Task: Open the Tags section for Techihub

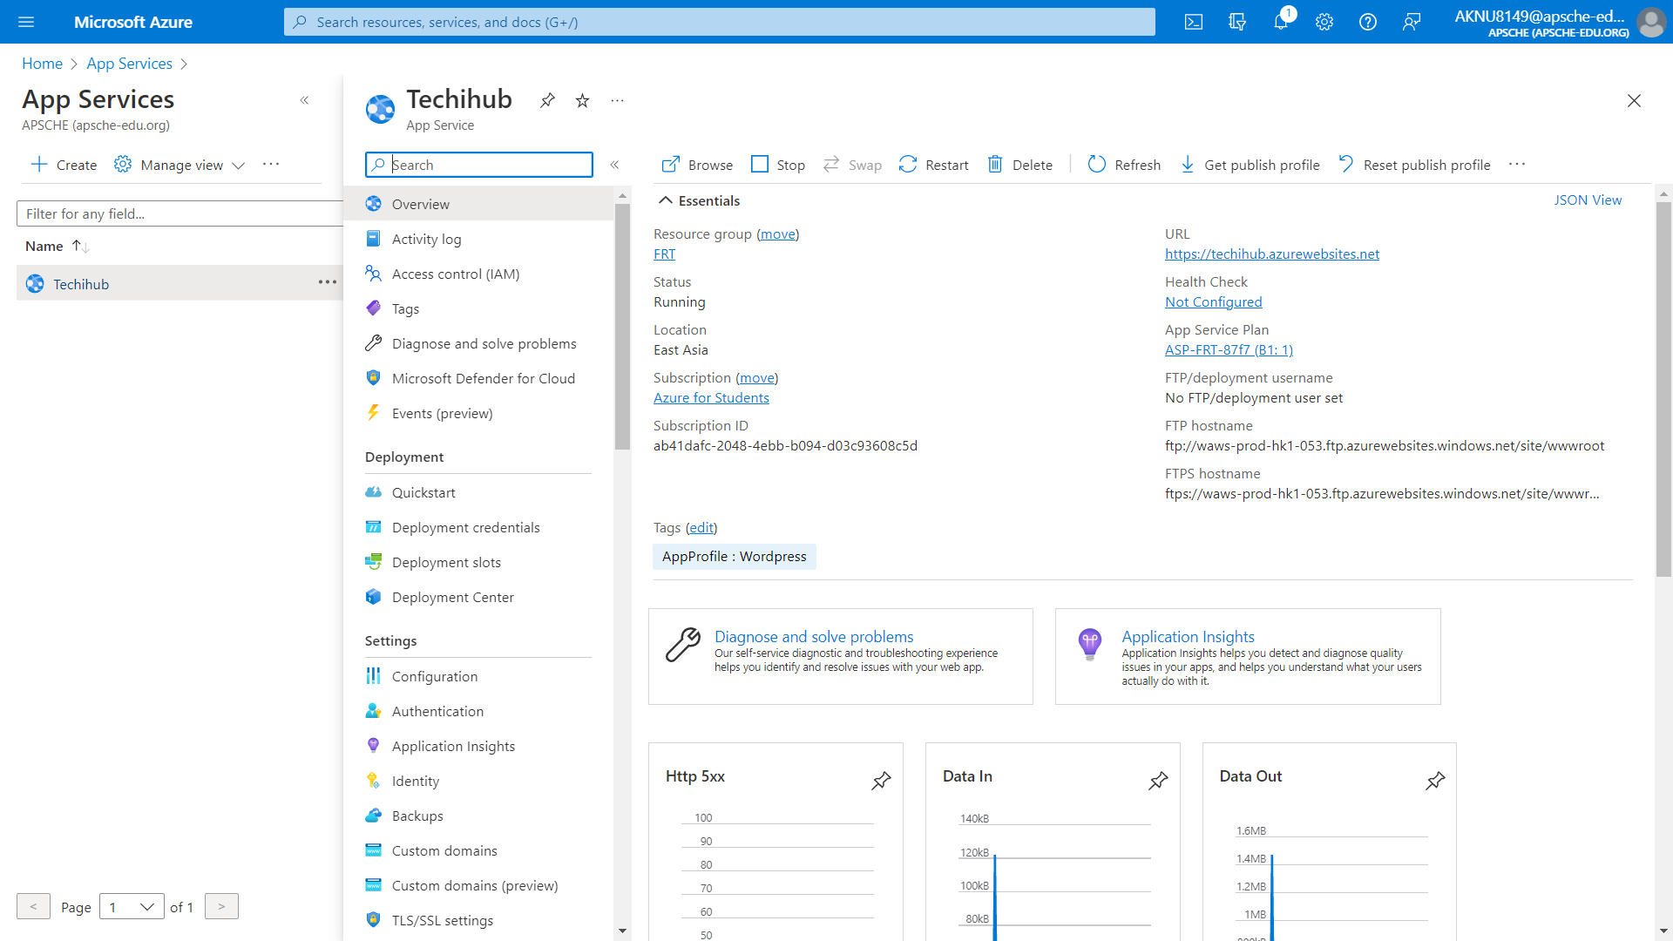Action: click(x=404, y=308)
